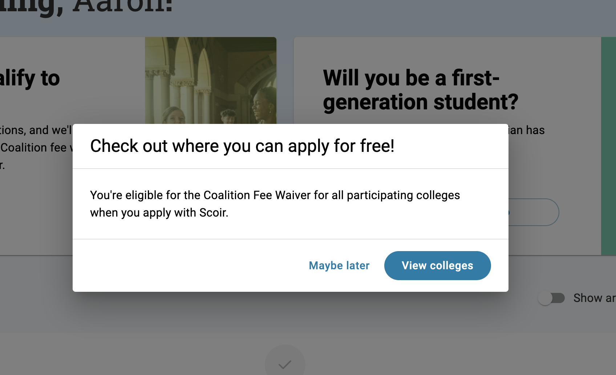The height and width of the screenshot is (375, 616).
Task: Click the blank area of the left fee waiver card
Action: point(36,211)
